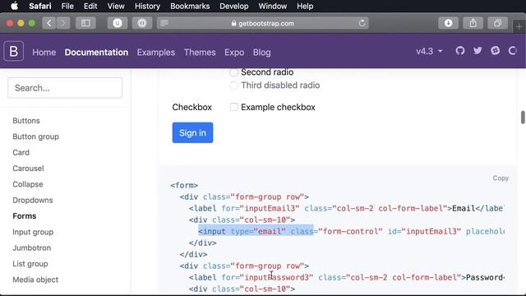Click the "Checkbox" form label text
Viewport: 526px width, 296px height.
click(191, 107)
